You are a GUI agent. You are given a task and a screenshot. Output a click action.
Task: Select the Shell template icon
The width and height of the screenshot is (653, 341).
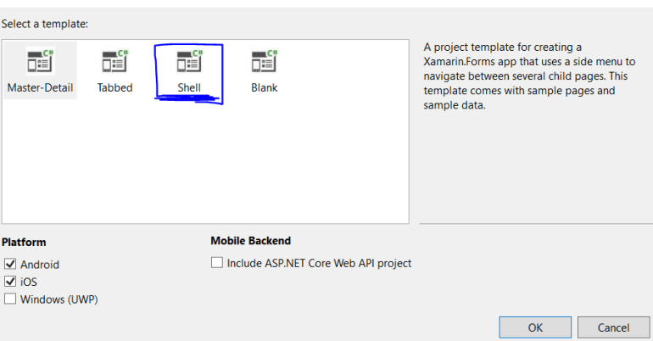tap(188, 62)
